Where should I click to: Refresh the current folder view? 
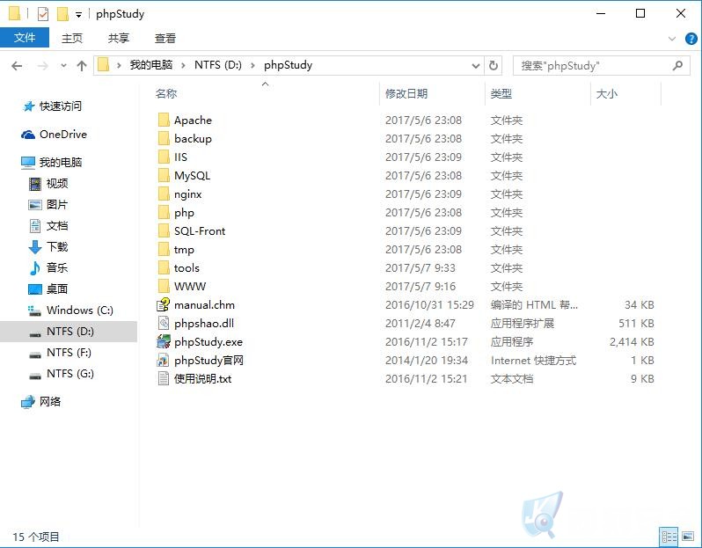494,66
